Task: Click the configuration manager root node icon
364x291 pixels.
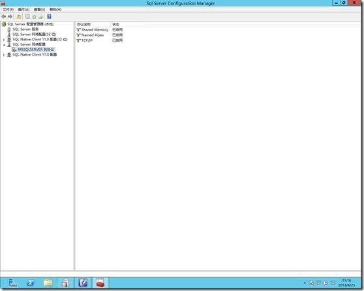Action: 4,24
